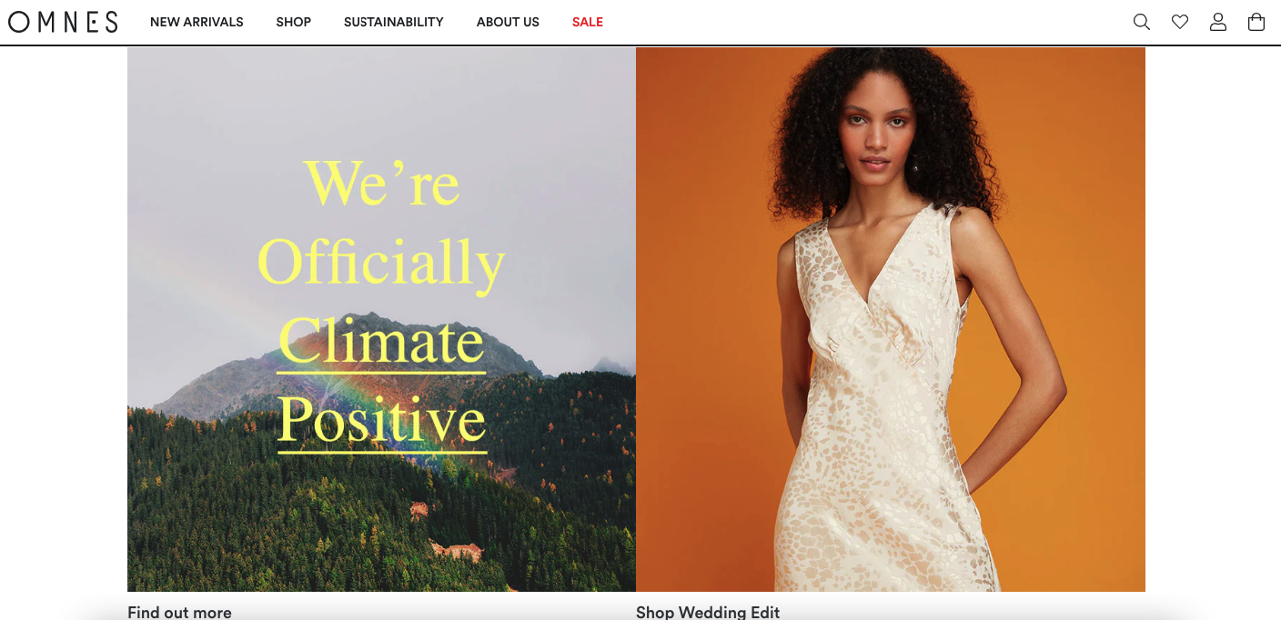This screenshot has height=620, width=1281.
Task: View wishlist via the heart icon
Action: (x=1180, y=22)
